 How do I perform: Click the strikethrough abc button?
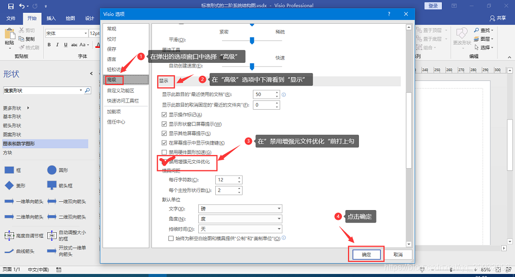(x=74, y=45)
